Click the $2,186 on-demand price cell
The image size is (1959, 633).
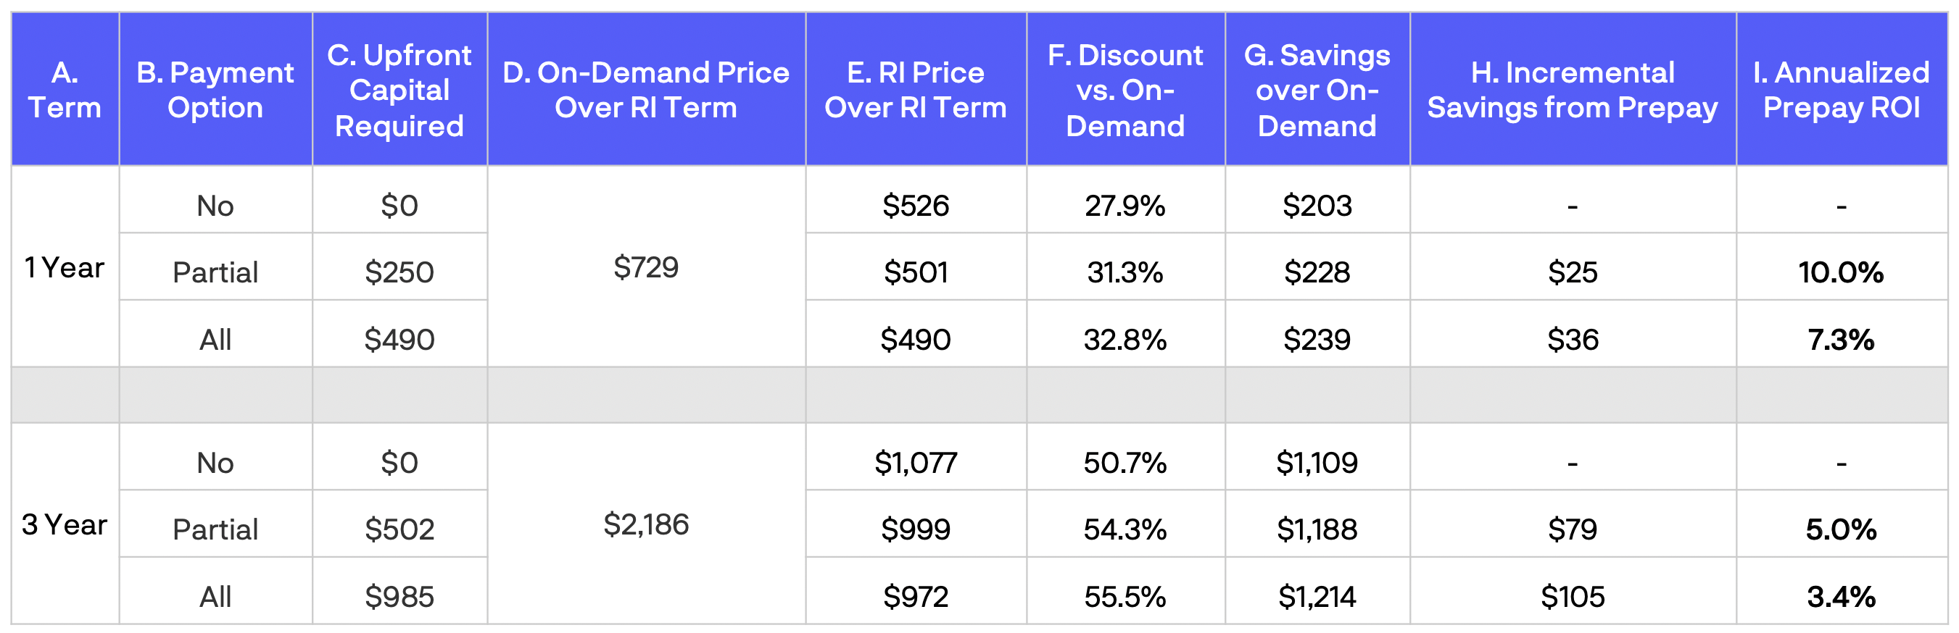coord(646,524)
